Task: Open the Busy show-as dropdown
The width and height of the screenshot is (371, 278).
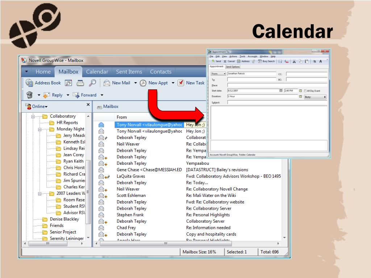Action: 315,97
